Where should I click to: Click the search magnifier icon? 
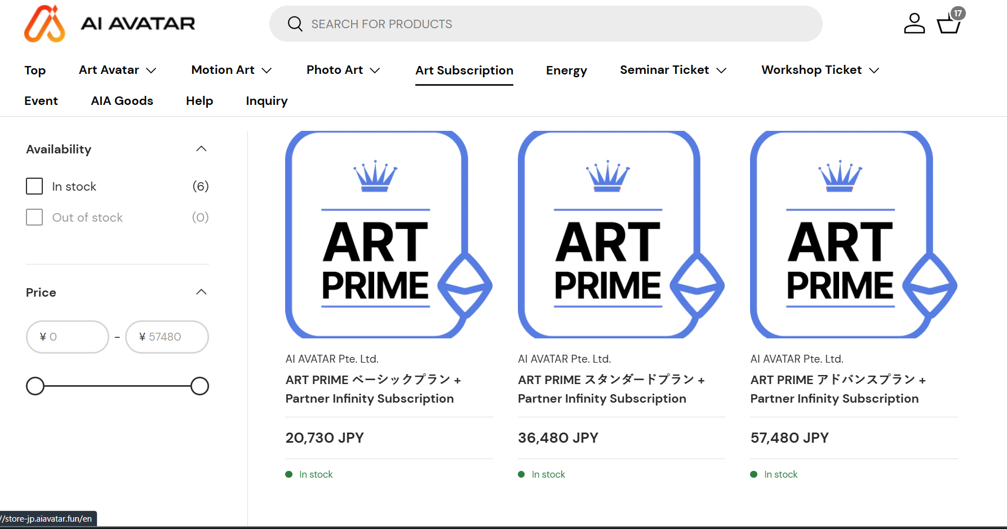point(295,24)
